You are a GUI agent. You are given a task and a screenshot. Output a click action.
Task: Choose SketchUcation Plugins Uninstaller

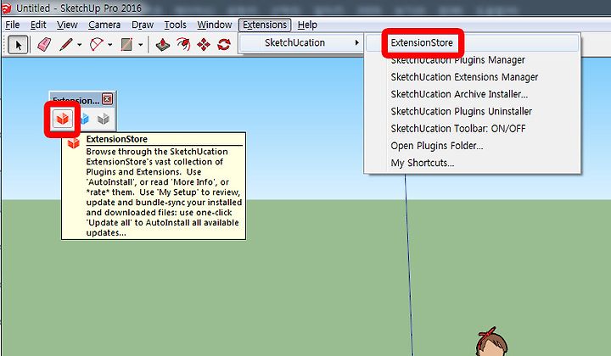coord(473,111)
